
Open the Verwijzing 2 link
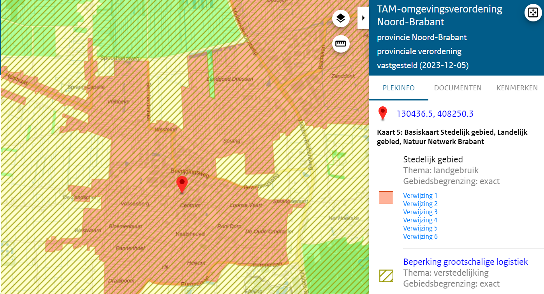coord(421,204)
